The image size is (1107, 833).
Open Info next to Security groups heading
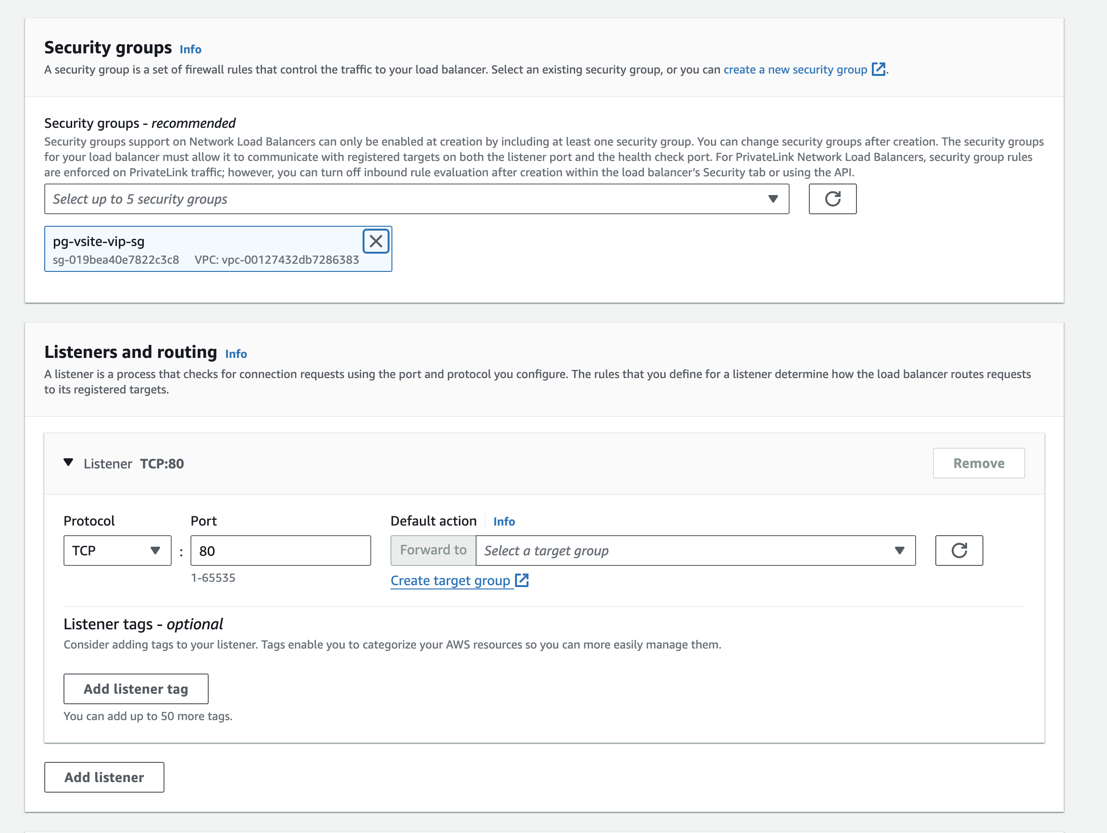coord(190,49)
